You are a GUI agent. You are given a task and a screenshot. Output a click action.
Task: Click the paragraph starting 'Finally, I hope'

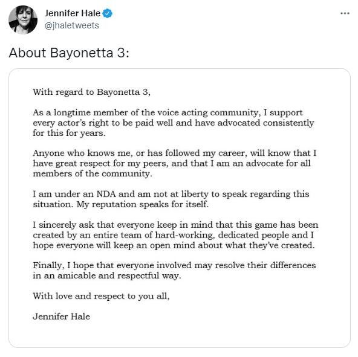click(x=174, y=270)
